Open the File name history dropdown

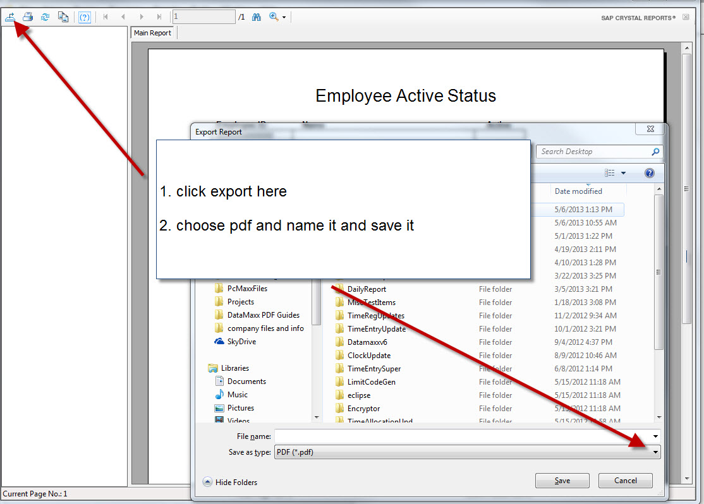click(655, 436)
